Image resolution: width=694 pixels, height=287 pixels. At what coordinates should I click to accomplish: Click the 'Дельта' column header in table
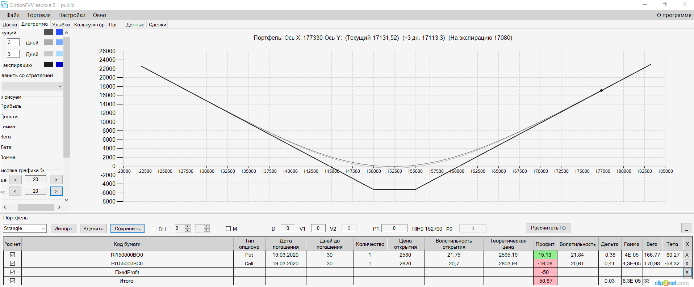610,244
